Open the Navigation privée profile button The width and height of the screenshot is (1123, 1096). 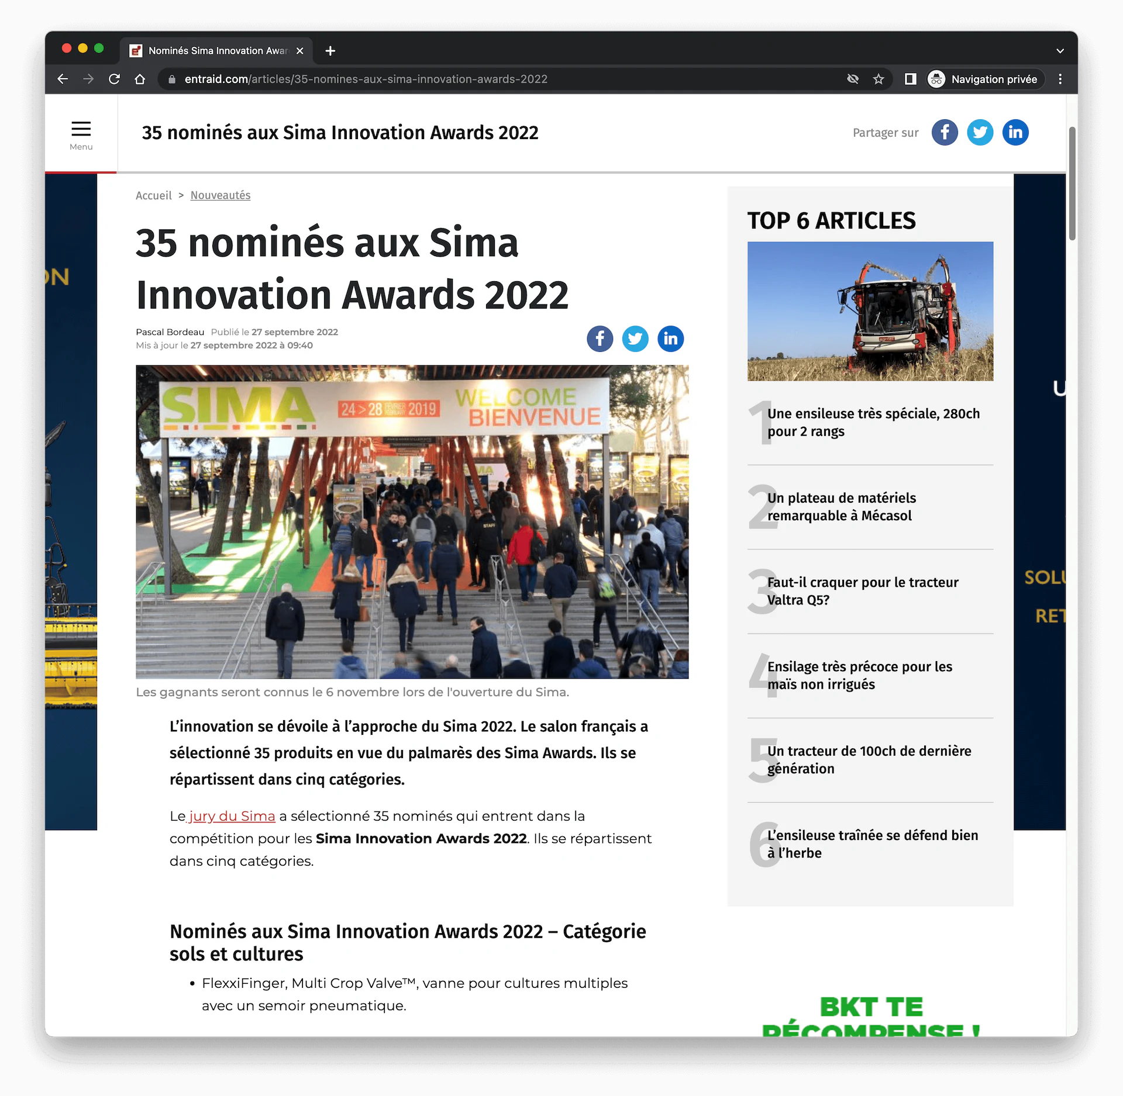click(983, 79)
